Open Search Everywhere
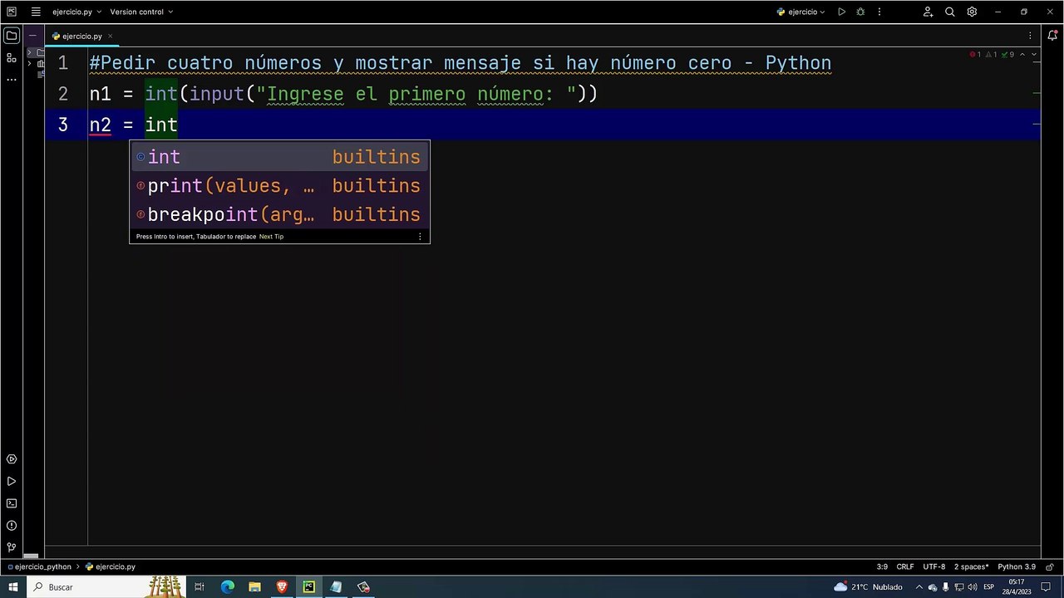The width and height of the screenshot is (1064, 598). click(950, 12)
